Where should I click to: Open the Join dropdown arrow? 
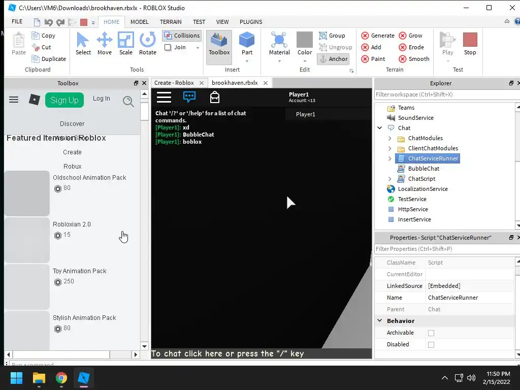(x=198, y=48)
